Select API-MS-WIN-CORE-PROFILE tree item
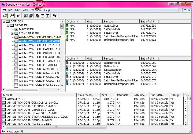Screen dimensions: 193x134 point(39,85)
